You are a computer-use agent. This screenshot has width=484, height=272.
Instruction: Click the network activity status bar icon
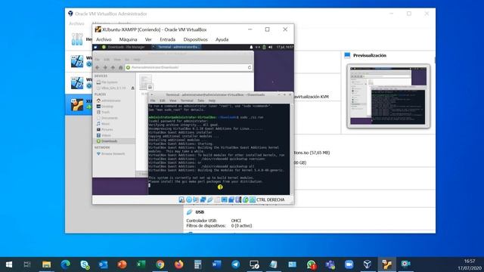[x=203, y=199]
